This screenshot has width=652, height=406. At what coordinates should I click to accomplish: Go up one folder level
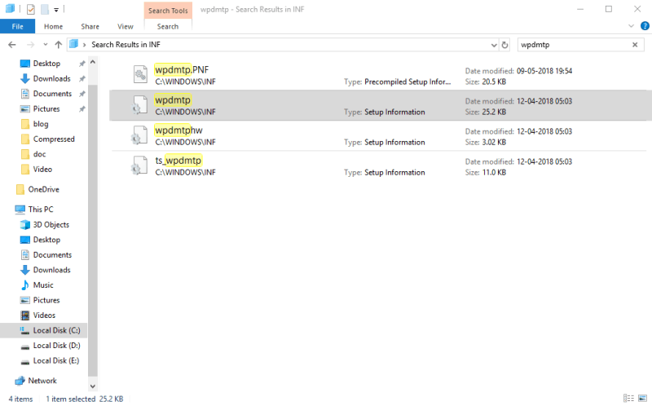[58, 44]
